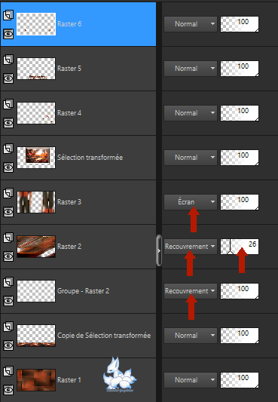Image resolution: width=278 pixels, height=402 pixels.
Task: Hide the Raster 6 layer
Action: pyautogui.click(x=8, y=34)
